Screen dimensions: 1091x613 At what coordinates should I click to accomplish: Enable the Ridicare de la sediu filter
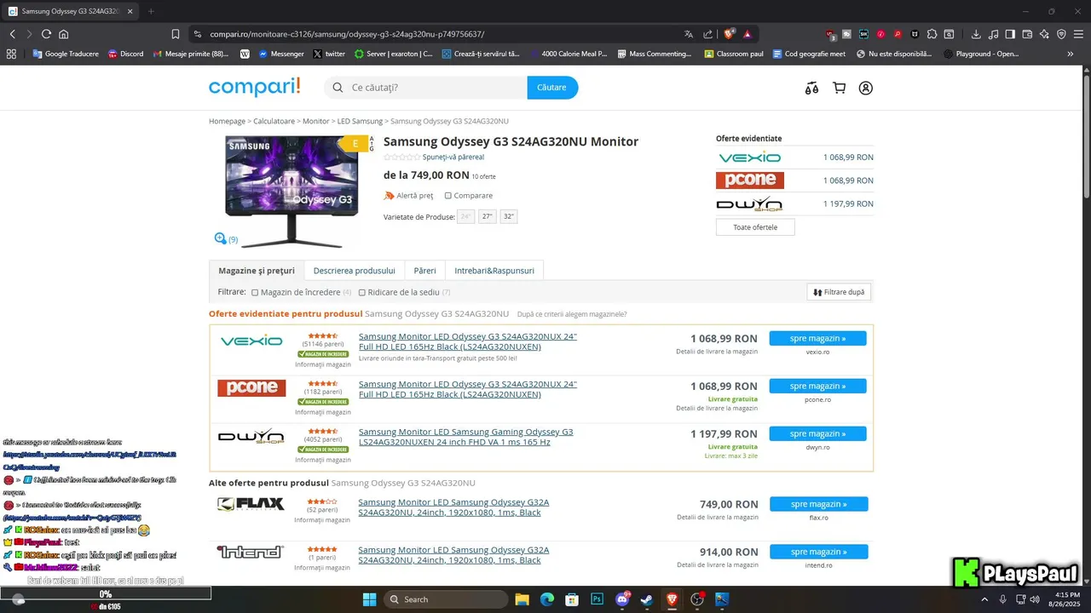362,293
